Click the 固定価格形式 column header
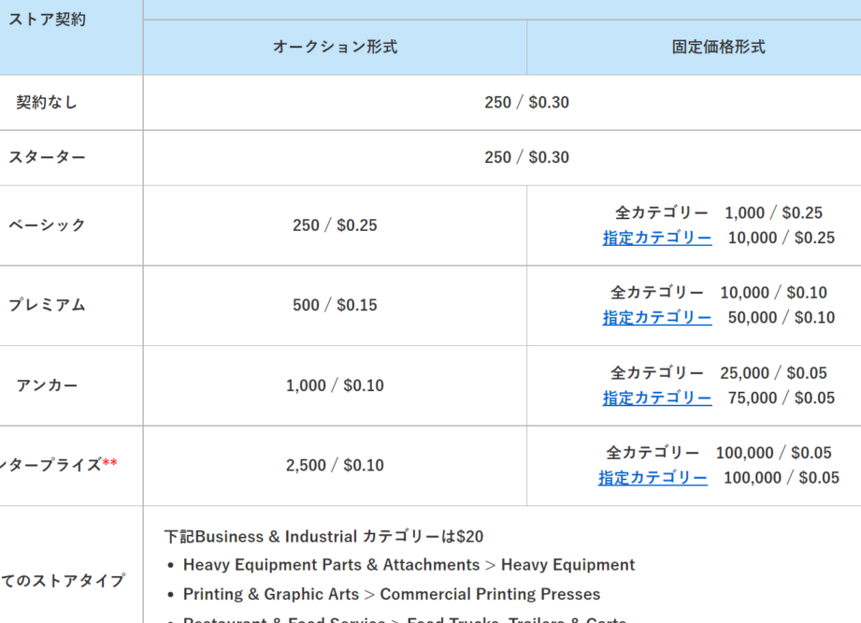Viewport: 861px width, 623px height. (718, 48)
